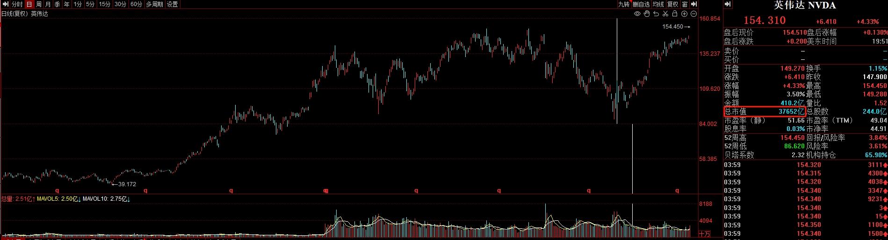888x240 pixels.
Task: Zoom in with the plus circle icon
Action: click(x=685, y=14)
